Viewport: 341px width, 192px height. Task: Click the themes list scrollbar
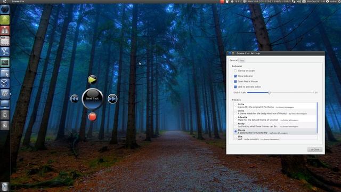(x=317, y=118)
